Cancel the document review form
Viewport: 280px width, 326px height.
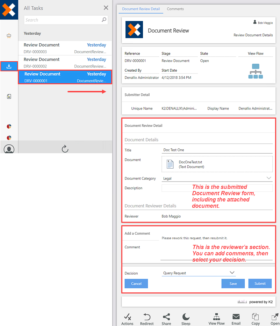click(x=136, y=283)
